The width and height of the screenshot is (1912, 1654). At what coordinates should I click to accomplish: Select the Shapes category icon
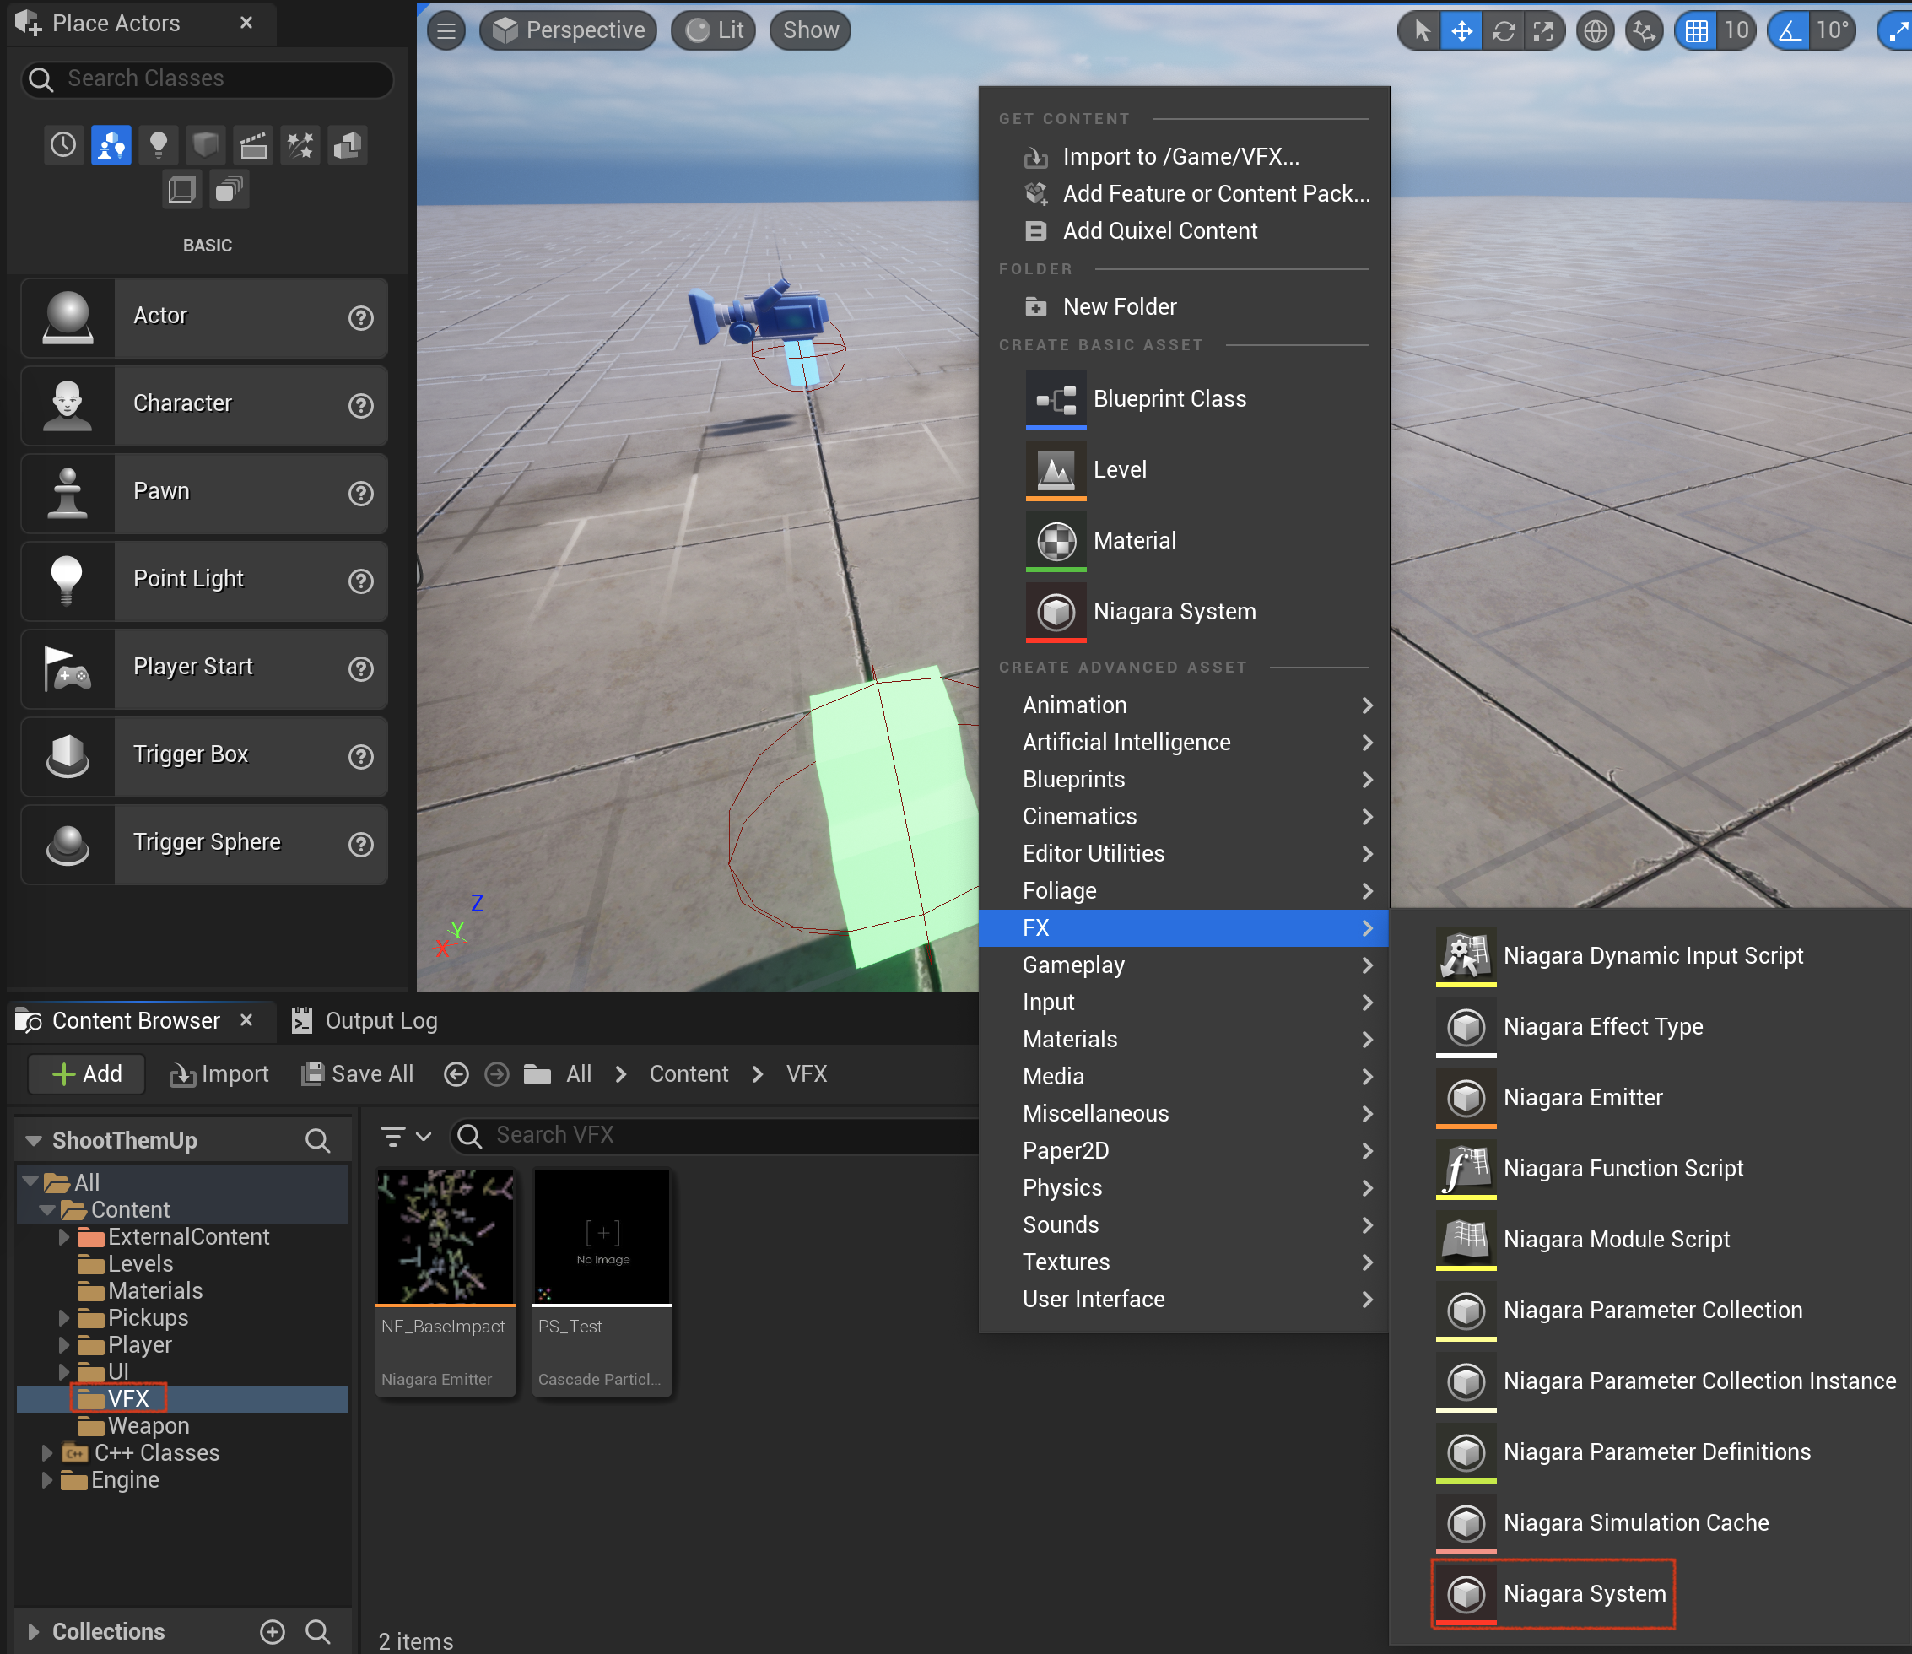click(205, 145)
